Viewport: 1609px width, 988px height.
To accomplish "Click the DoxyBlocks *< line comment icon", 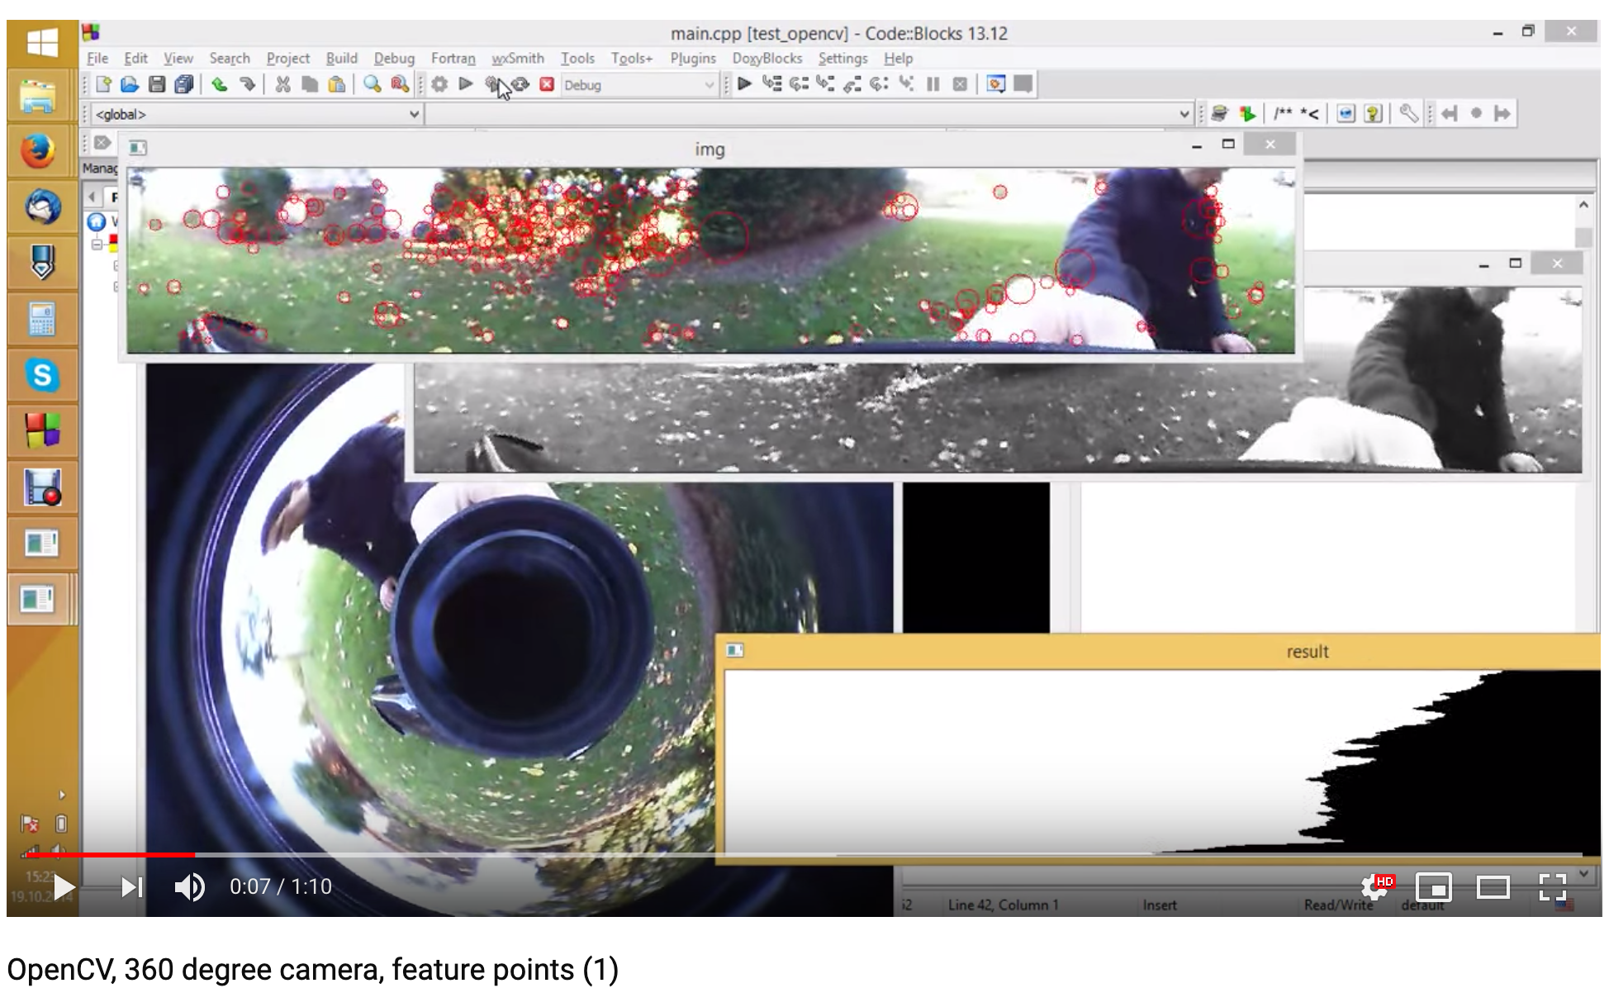I will pyautogui.click(x=1309, y=113).
